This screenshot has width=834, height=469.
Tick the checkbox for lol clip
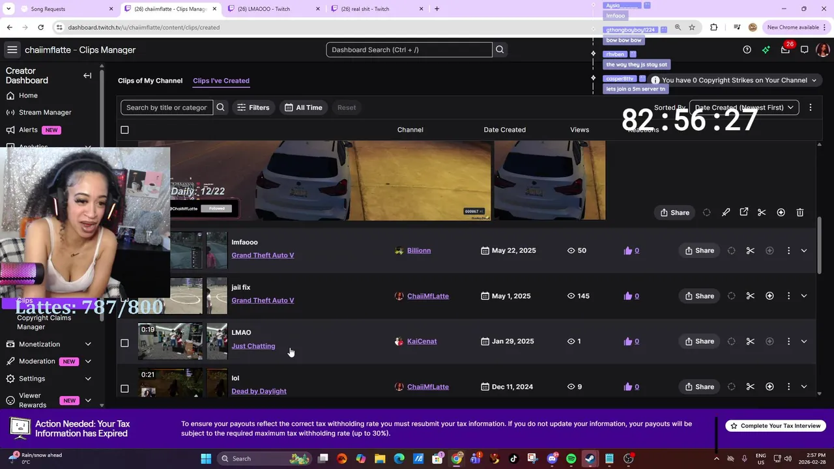pos(124,388)
